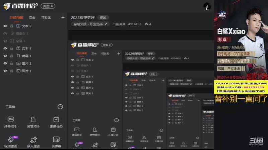Click 弹幕助手 in nested preview
Image resolution: width=268 pixels, height=150 pixels.
tap(77, 132)
